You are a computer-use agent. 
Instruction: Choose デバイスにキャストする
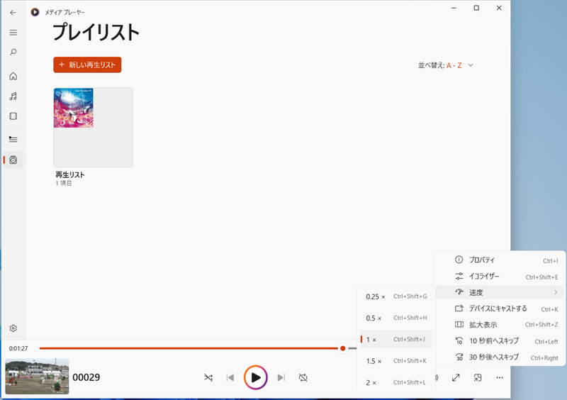pos(500,309)
